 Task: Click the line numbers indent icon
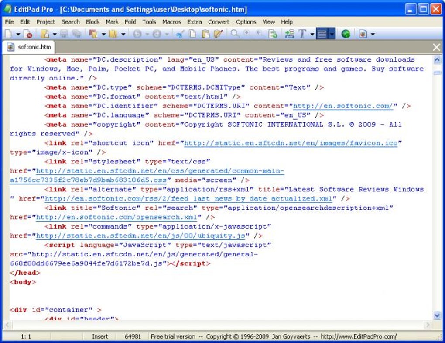pyautogui.click(x=290, y=34)
